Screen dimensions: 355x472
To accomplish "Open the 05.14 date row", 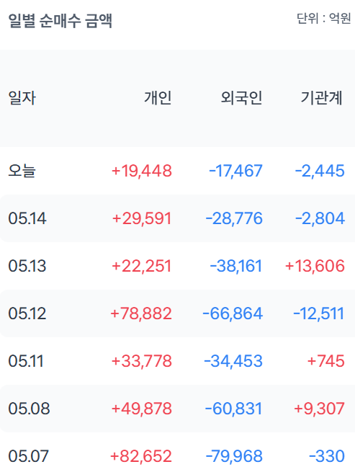I will pyautogui.click(x=177, y=218).
